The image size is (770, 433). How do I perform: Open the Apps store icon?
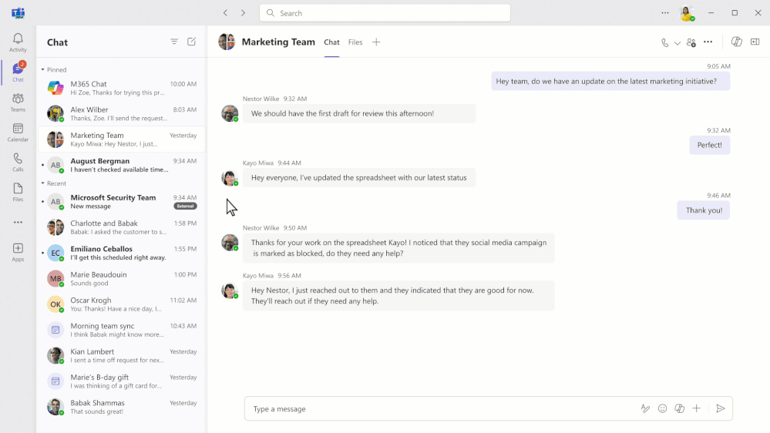pyautogui.click(x=18, y=252)
